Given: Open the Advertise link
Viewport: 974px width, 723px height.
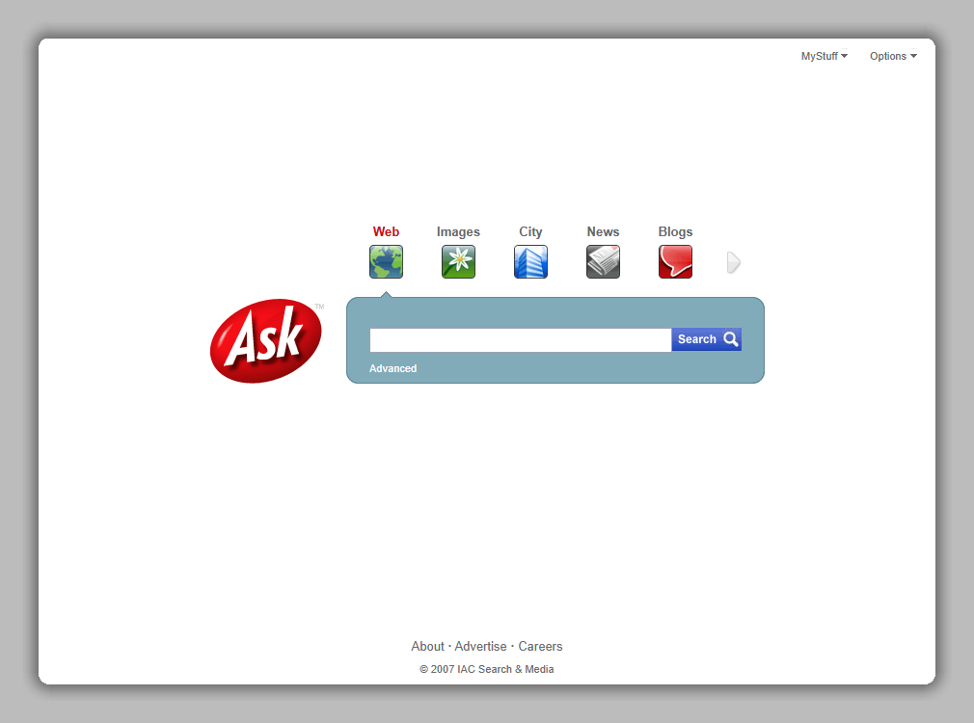Looking at the screenshot, I should click(x=480, y=646).
